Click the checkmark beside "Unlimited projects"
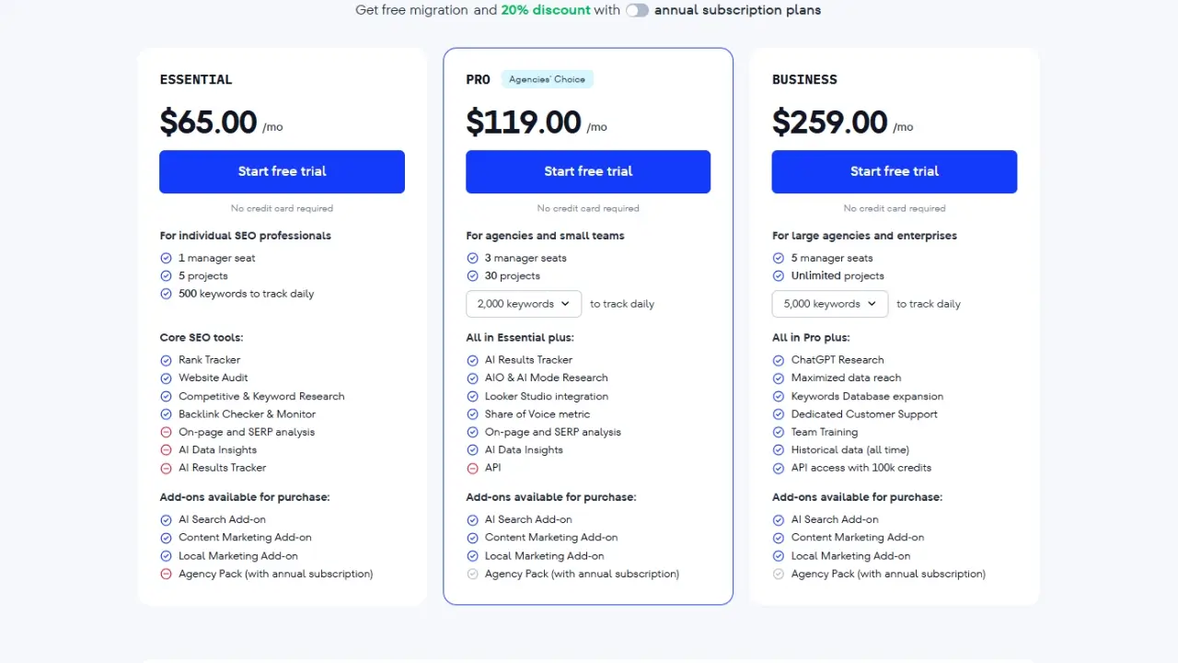 coord(779,275)
